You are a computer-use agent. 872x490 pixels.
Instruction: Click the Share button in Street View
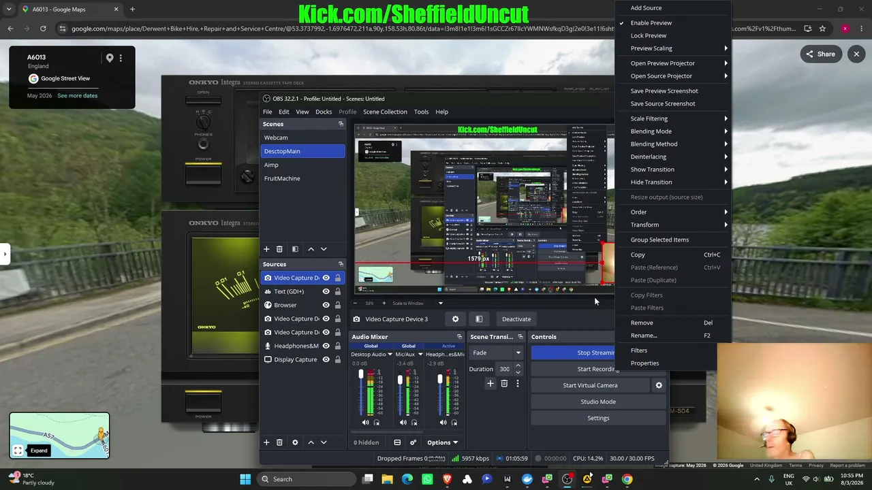[820, 54]
